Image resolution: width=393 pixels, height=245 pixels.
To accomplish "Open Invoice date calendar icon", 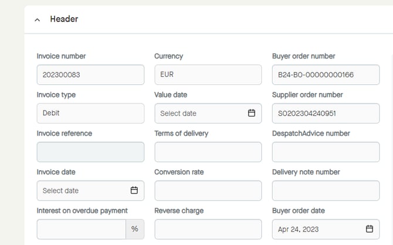I will (x=134, y=190).
